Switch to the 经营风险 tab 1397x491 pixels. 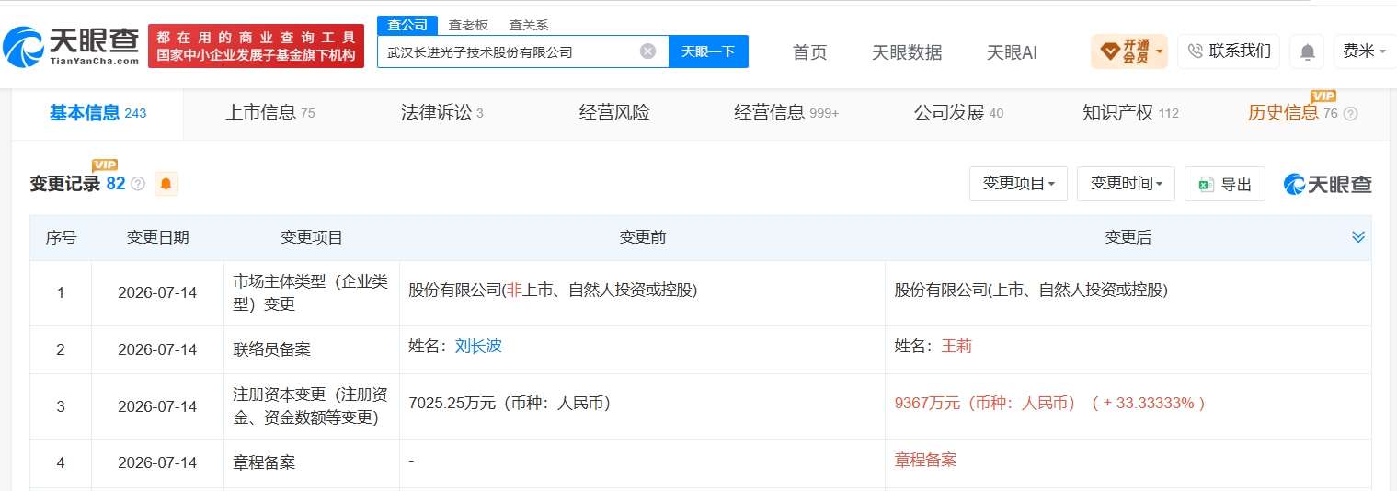coord(614,113)
